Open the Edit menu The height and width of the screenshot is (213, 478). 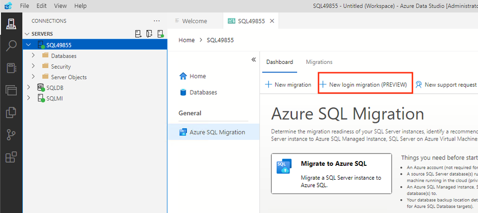(42, 6)
